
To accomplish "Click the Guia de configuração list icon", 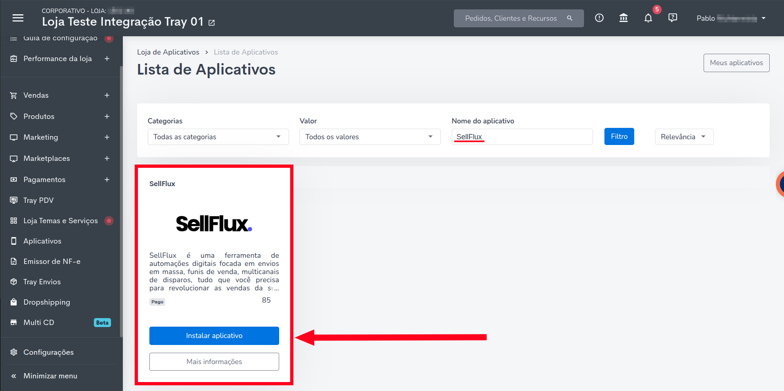I will point(14,38).
